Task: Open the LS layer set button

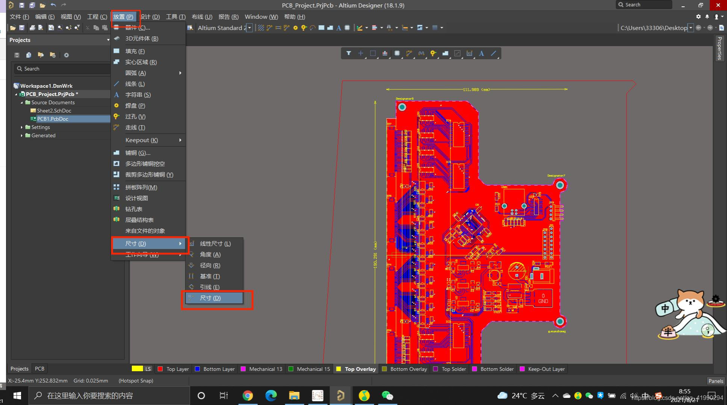Action: (x=148, y=369)
